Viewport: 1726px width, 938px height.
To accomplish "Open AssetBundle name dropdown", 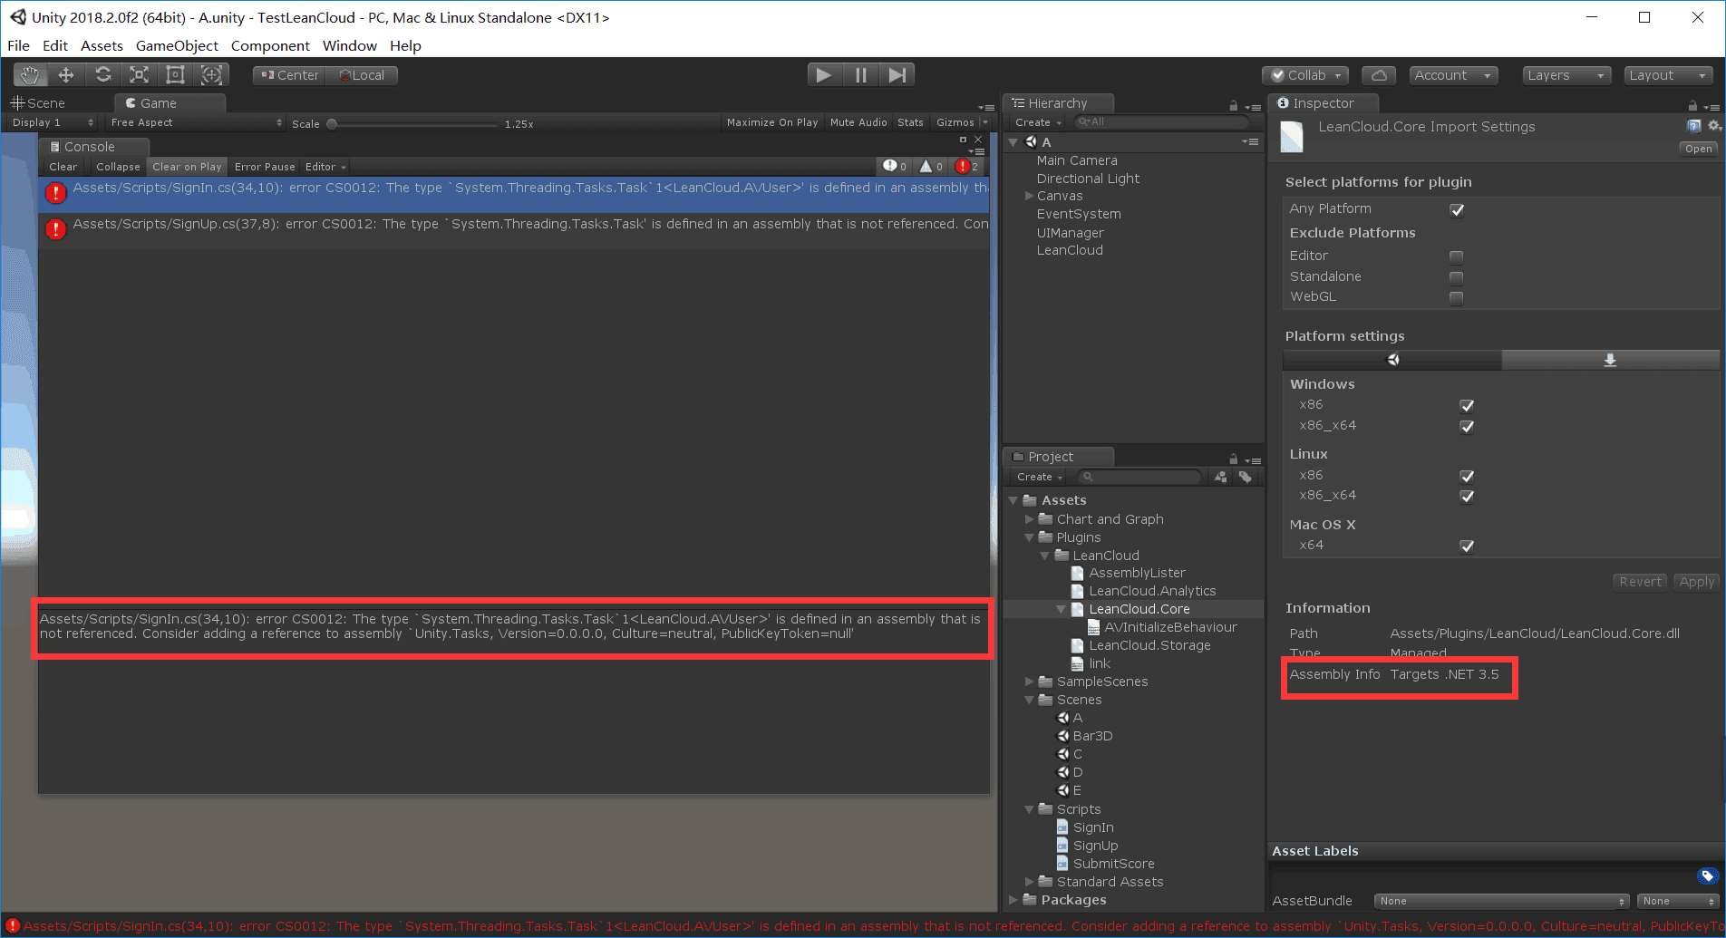I will [x=1502, y=901].
